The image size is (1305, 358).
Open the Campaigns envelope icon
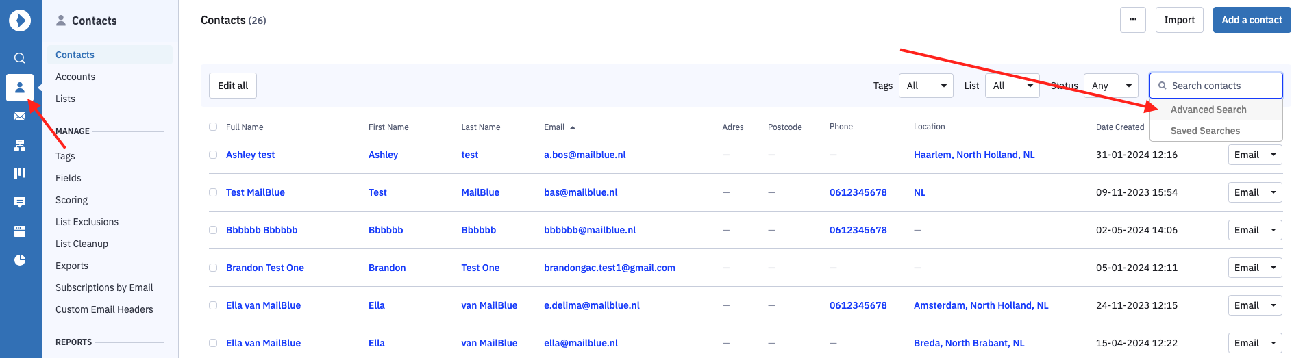[20, 116]
